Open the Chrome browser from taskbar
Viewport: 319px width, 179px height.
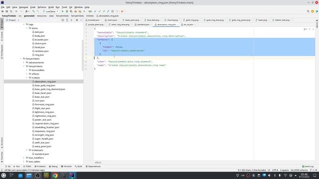click(55, 176)
